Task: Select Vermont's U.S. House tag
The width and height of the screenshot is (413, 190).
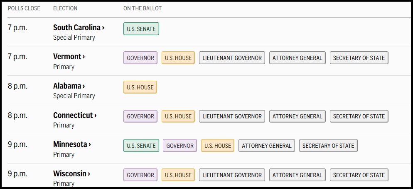Action: (x=178, y=58)
